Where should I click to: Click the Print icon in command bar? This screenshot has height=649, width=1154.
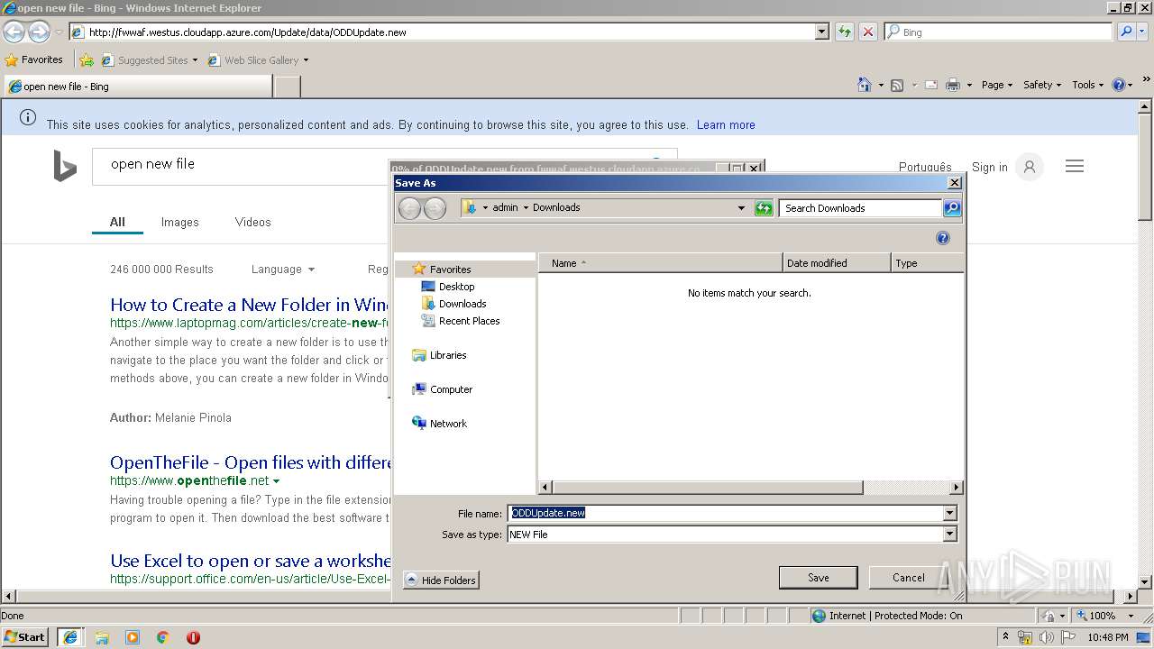click(953, 85)
